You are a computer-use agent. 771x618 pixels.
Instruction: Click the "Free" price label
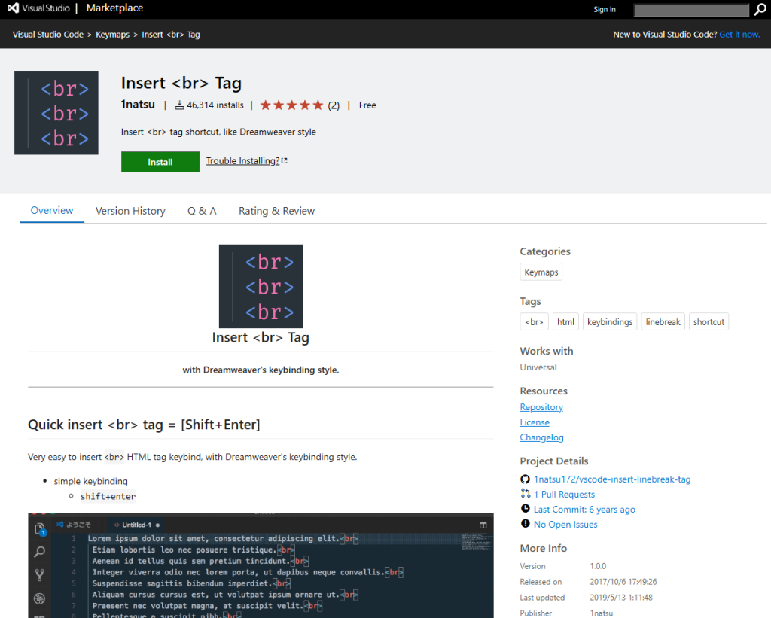(367, 105)
